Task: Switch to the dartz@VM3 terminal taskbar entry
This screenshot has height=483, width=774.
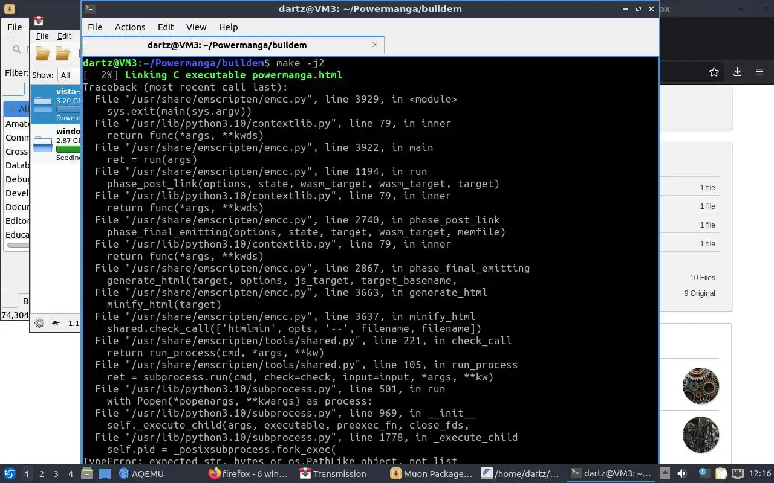Action: pyautogui.click(x=611, y=474)
